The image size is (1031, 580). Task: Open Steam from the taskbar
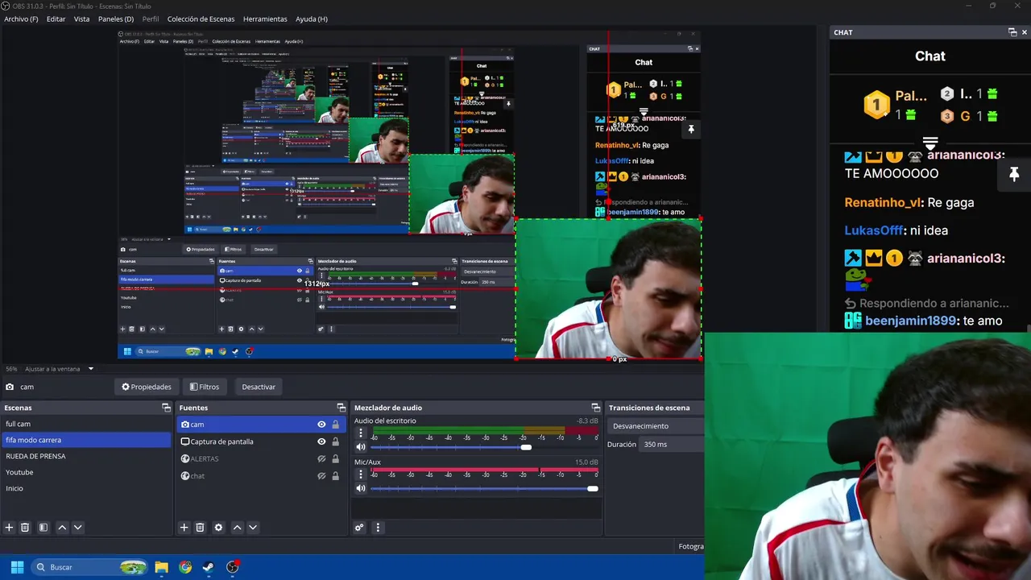pyautogui.click(x=208, y=567)
